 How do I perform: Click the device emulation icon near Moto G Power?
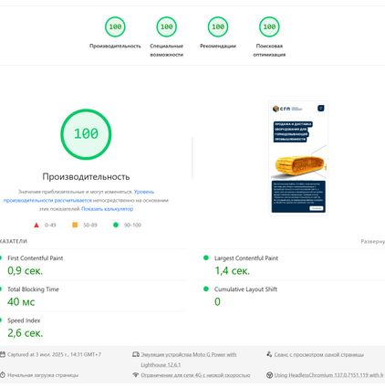pos(136,354)
